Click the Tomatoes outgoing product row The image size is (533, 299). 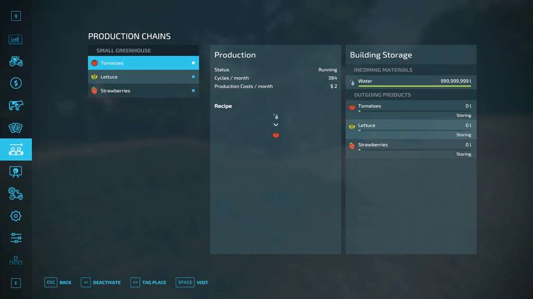click(x=411, y=110)
